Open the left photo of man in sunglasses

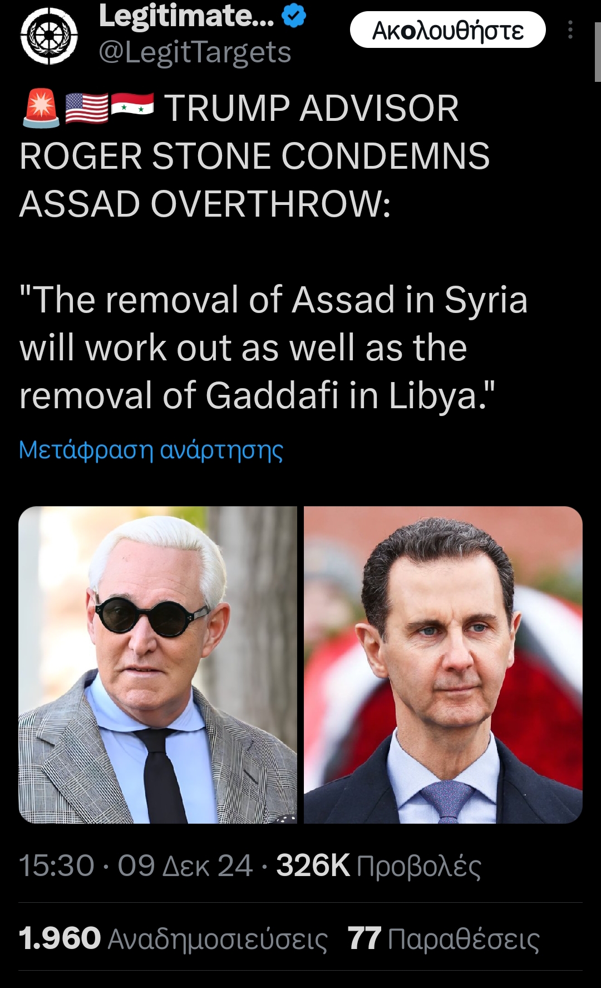pyautogui.click(x=158, y=664)
